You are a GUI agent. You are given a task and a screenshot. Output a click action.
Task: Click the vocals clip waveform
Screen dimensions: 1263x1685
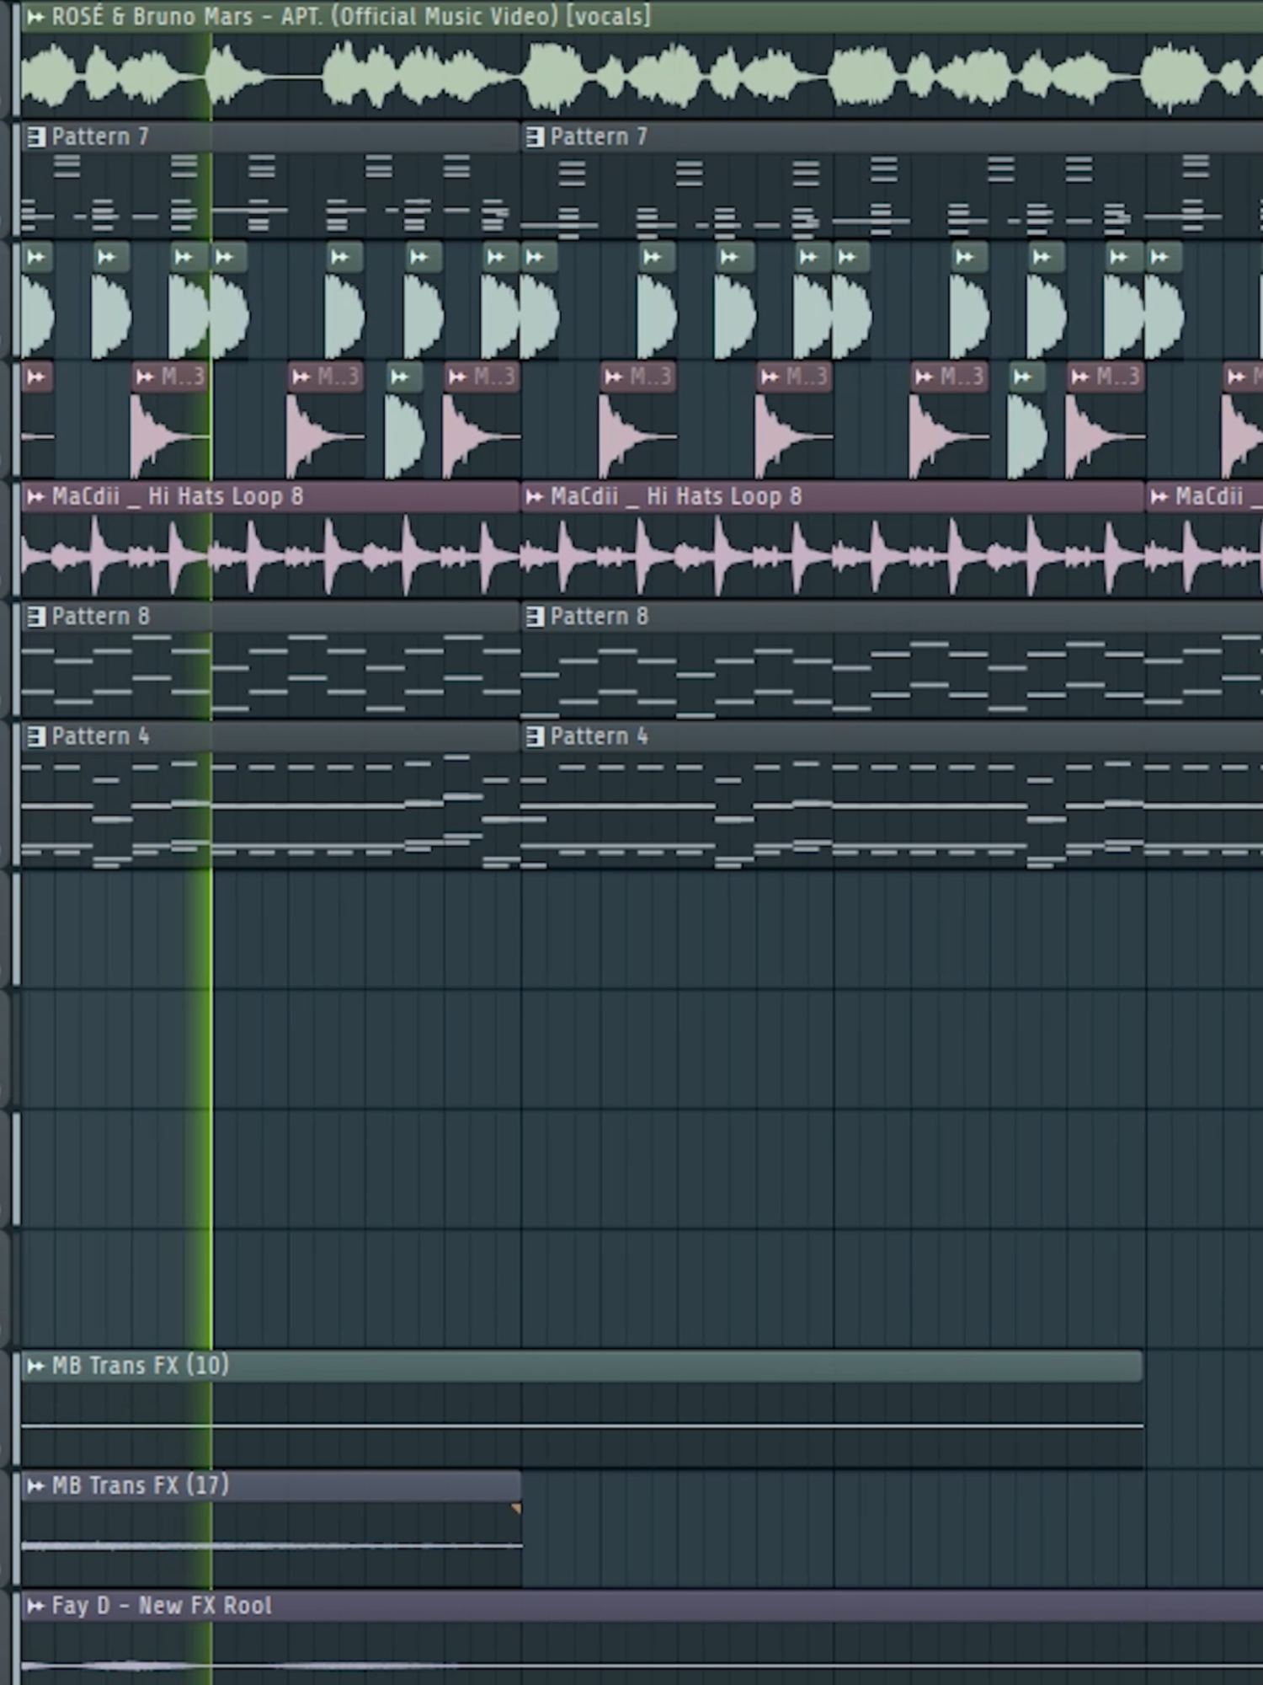[x=642, y=76]
